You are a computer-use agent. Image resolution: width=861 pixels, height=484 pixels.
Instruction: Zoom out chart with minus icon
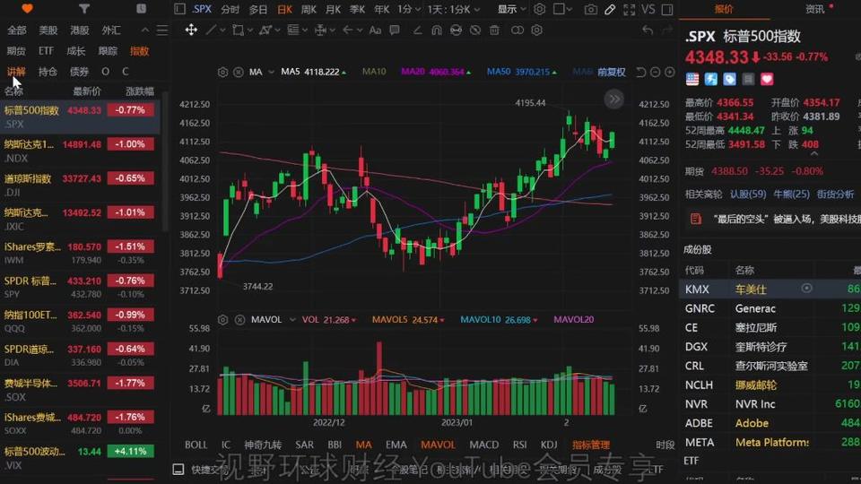(655, 72)
